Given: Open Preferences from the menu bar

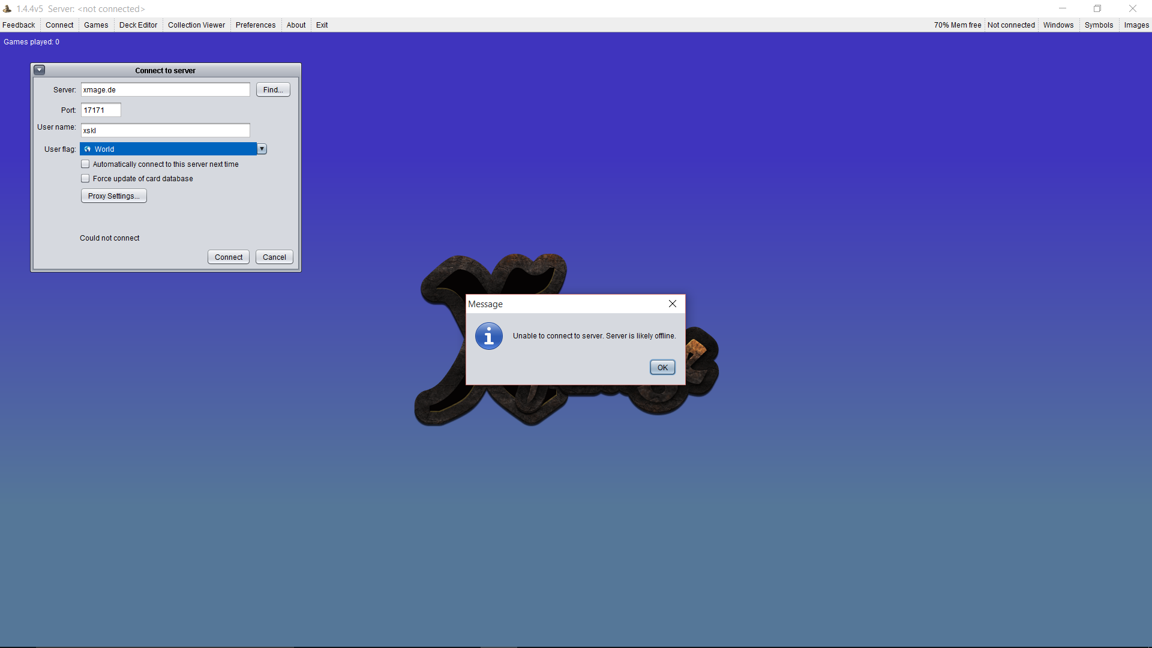Looking at the screenshot, I should point(255,25).
